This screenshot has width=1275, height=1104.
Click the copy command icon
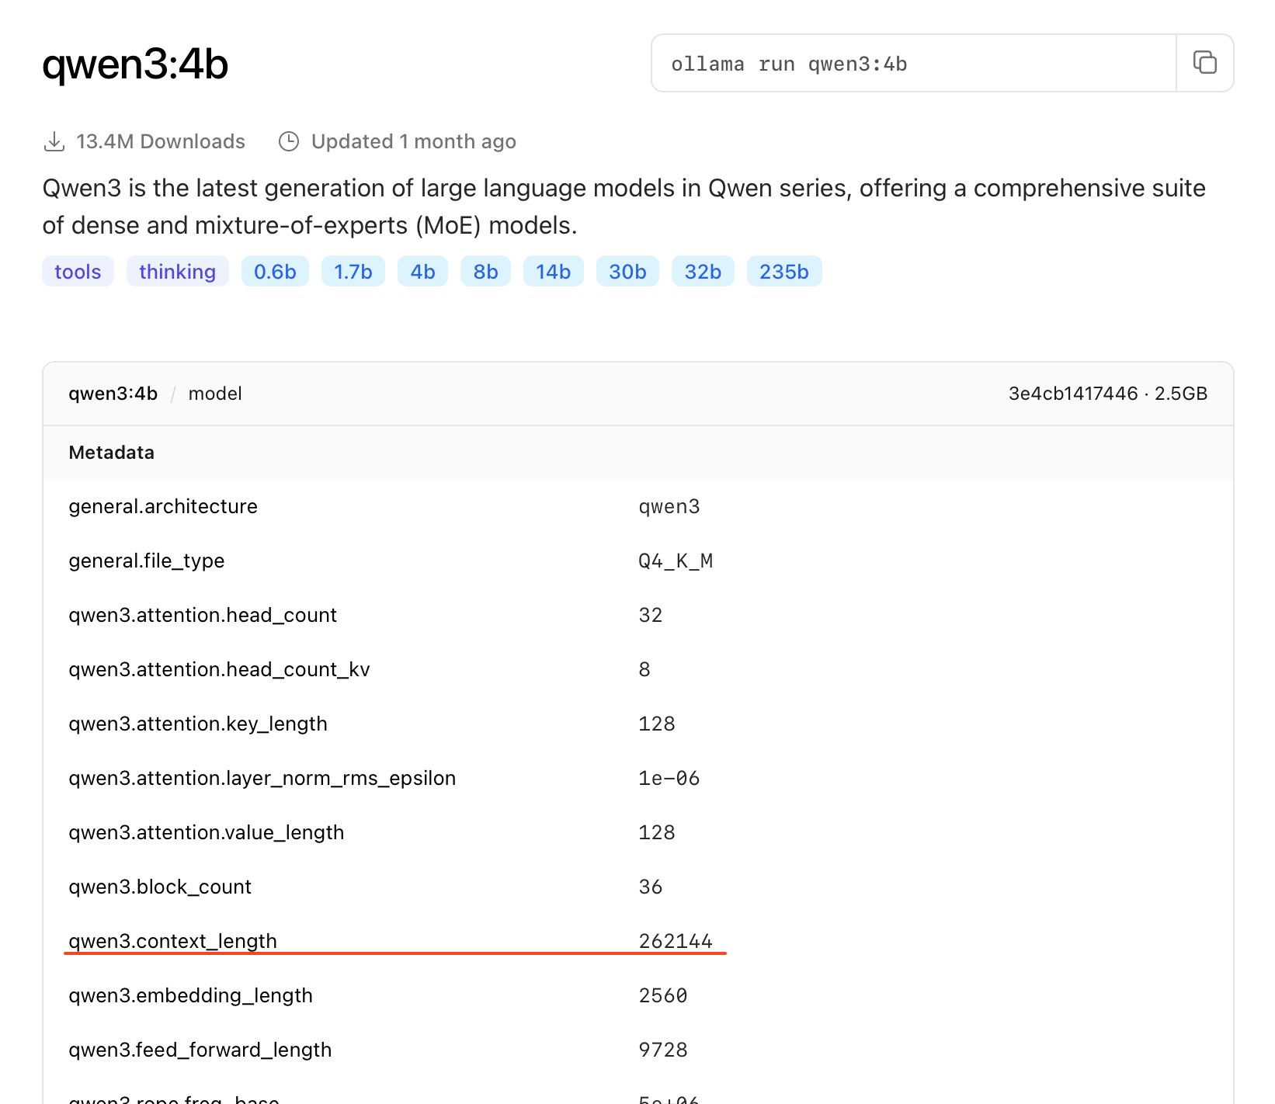click(1204, 63)
